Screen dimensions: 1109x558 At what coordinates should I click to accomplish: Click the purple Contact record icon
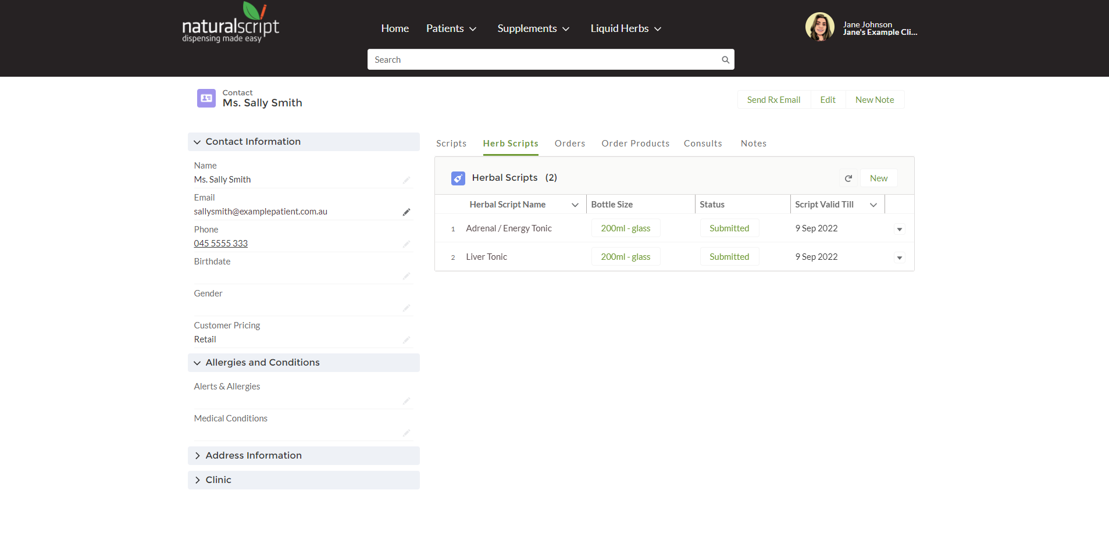coord(206,98)
